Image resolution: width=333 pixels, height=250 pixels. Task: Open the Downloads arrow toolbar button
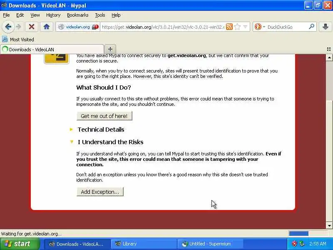pyautogui.click(x=325, y=27)
